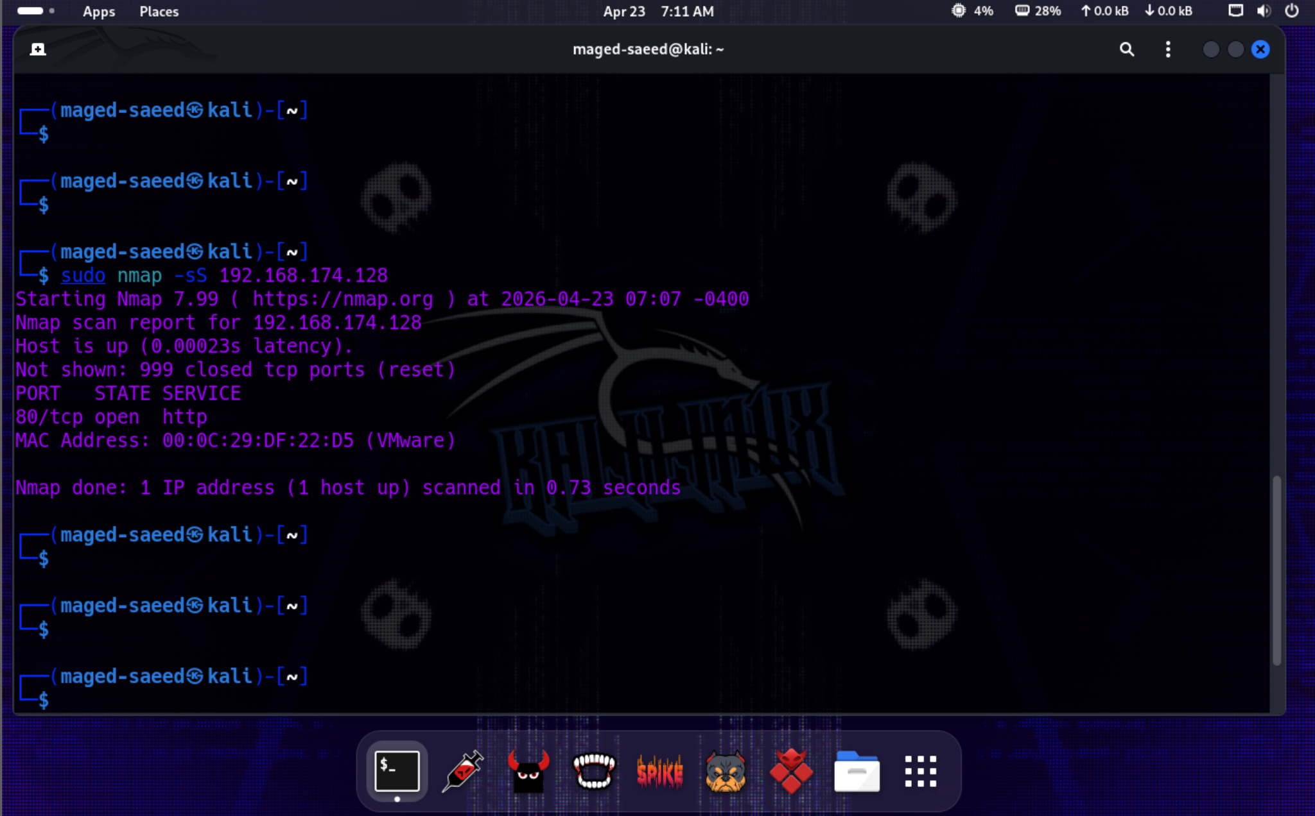Image resolution: width=1315 pixels, height=816 pixels.
Task: Open the terminal's three-dot menu
Action: [1167, 49]
